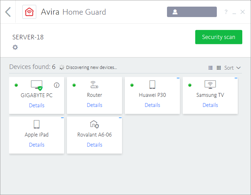This screenshot has width=251, height=195.
Task: Go back using the left arrow
Action: pos(8,12)
